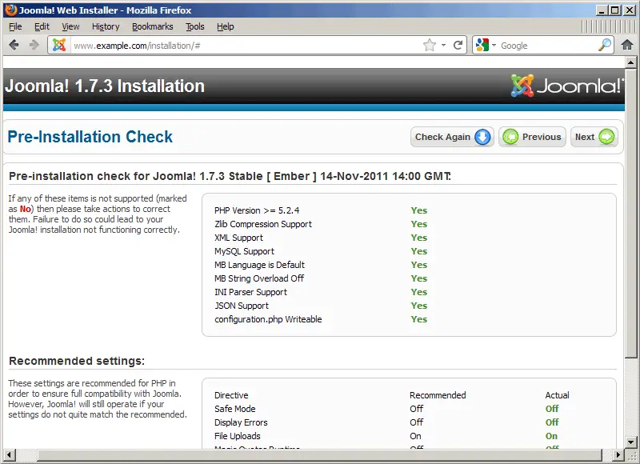
Task: Click 'MB String Overload Off' label
Action: click(x=259, y=278)
